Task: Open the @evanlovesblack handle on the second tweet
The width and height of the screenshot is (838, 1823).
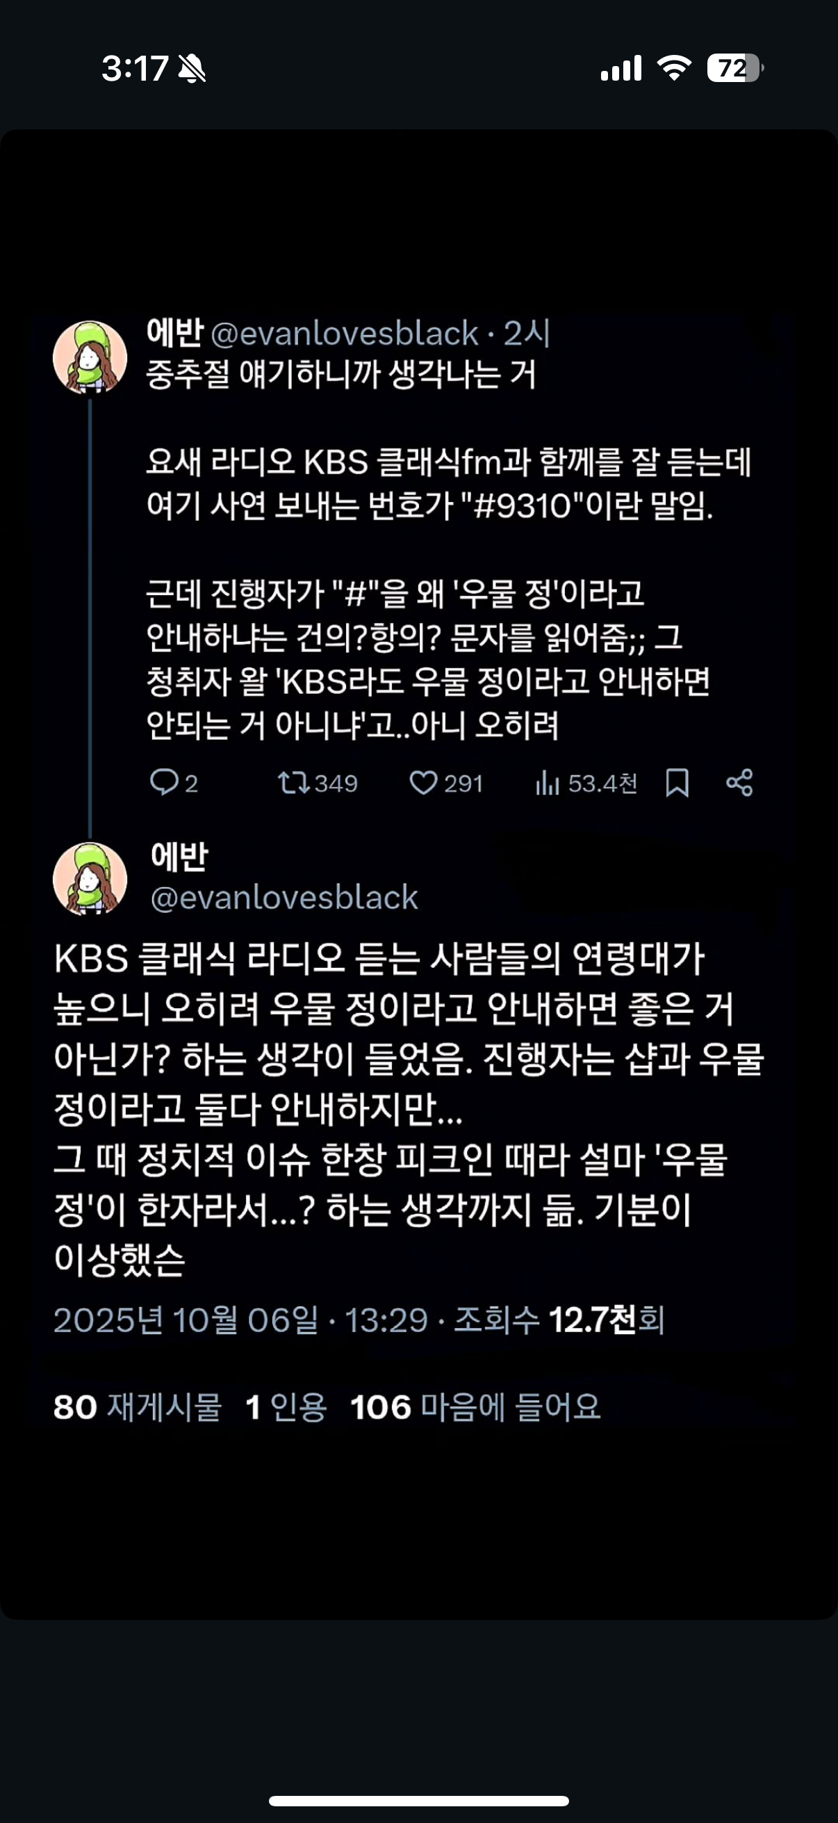Action: 284,898
